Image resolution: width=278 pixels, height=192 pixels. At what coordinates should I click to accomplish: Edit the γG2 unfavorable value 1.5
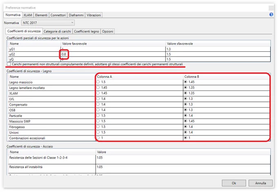click(218, 54)
